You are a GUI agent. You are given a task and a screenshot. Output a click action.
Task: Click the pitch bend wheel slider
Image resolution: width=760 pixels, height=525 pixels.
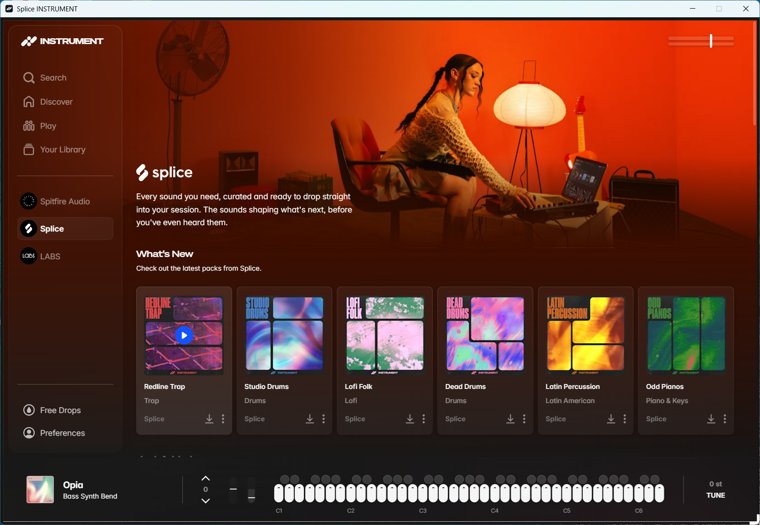pyautogui.click(x=233, y=490)
